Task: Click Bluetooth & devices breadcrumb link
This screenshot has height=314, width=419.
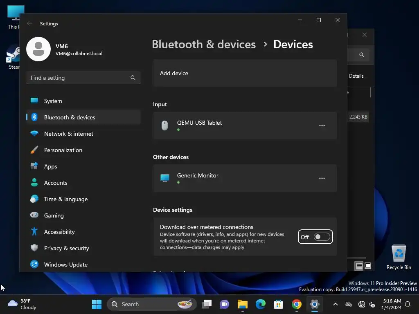Action: (204, 44)
